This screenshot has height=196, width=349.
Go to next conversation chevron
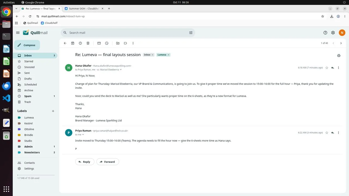pos(341,43)
